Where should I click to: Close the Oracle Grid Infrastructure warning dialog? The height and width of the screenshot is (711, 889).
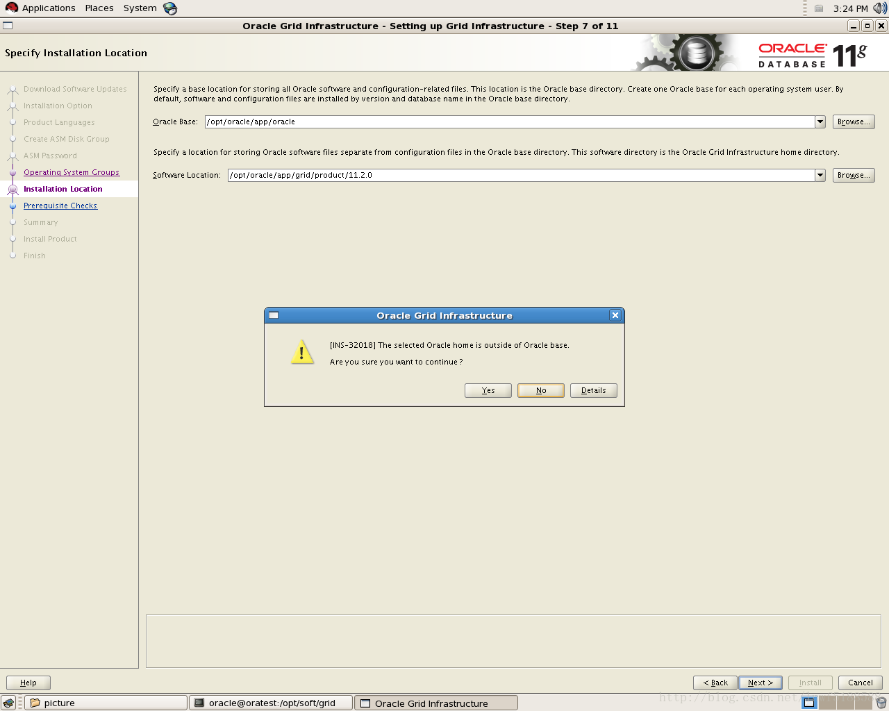point(615,315)
